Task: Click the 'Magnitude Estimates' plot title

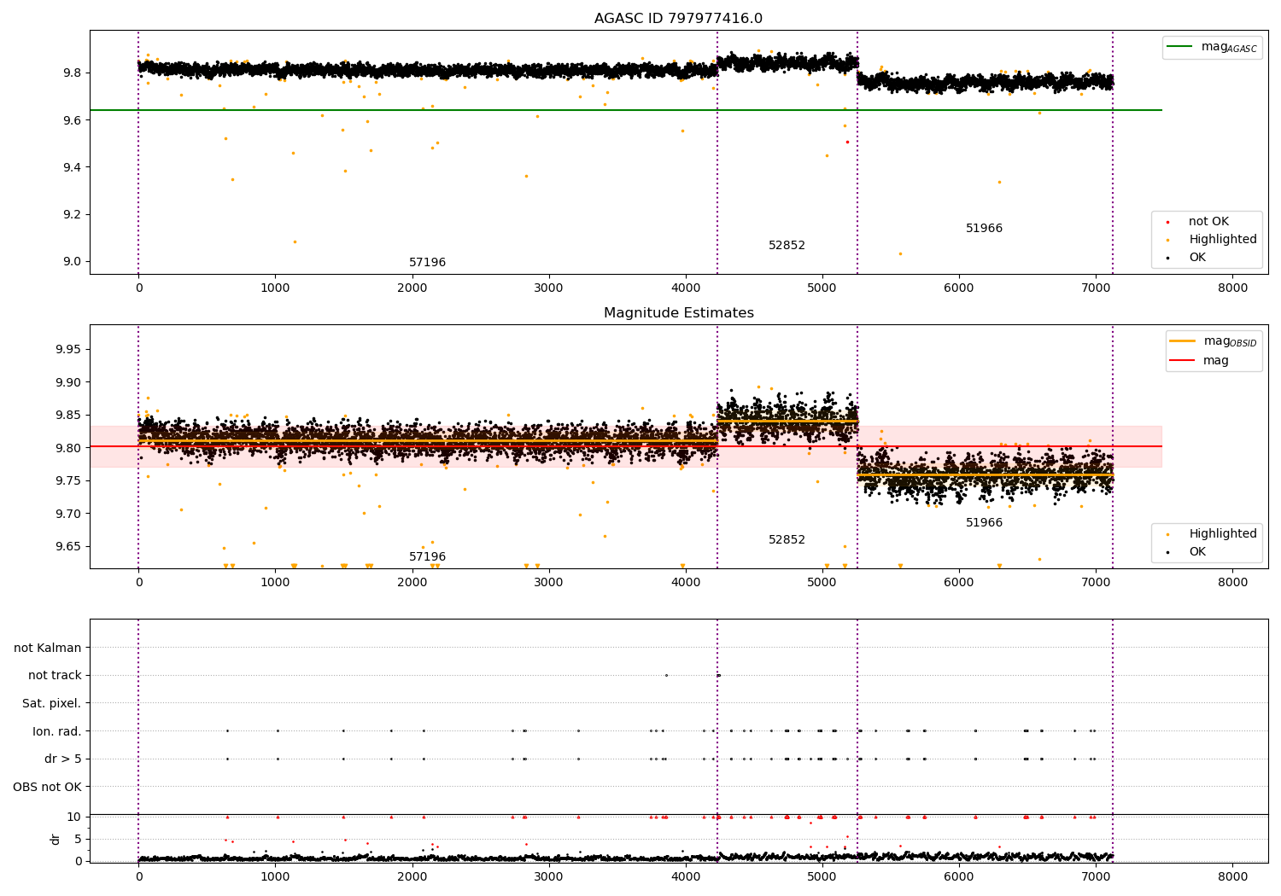Action: point(679,313)
